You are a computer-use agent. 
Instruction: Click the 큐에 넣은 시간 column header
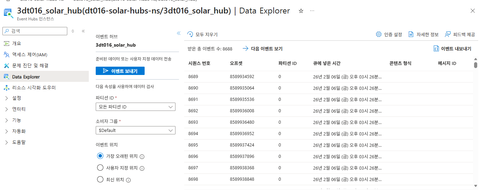(327, 63)
